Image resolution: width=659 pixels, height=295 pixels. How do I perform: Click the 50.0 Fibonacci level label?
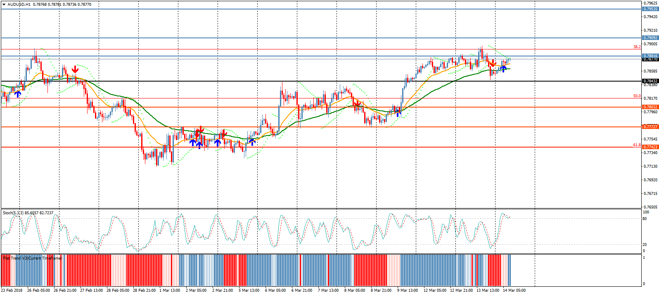(x=637, y=96)
